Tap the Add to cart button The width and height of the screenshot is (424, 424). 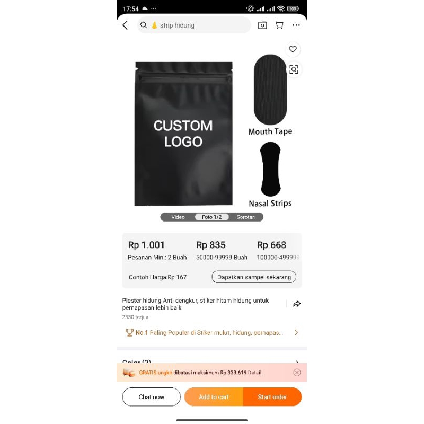(214, 396)
